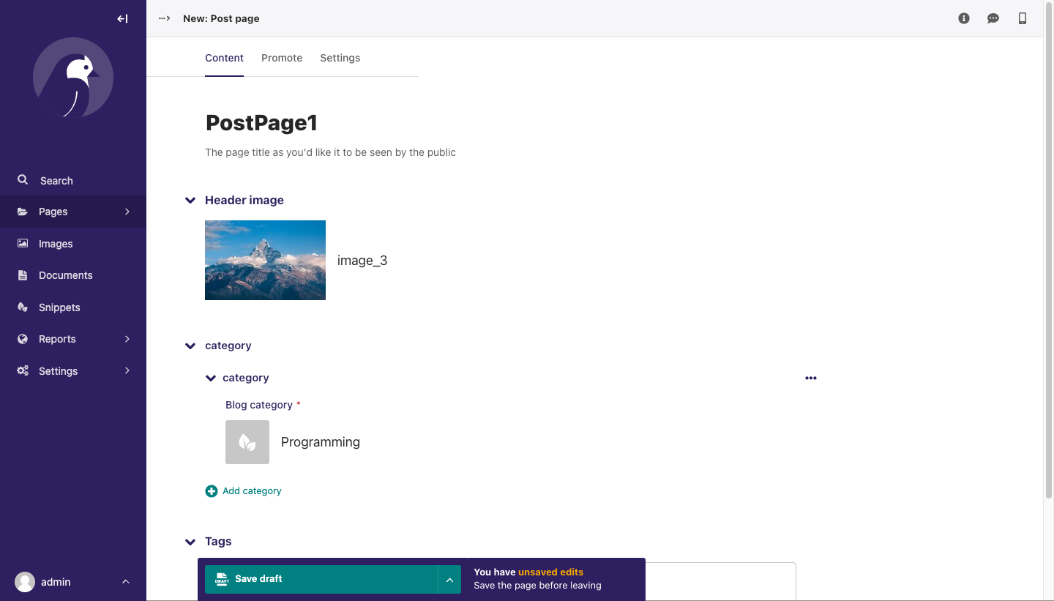The width and height of the screenshot is (1054, 601).
Task: Open Search in the sidebar
Action: coord(56,181)
